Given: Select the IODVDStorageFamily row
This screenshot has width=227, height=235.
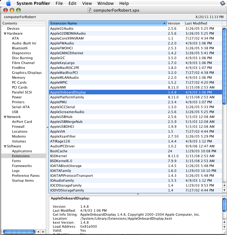Looking at the screenshot, I should point(136,190).
